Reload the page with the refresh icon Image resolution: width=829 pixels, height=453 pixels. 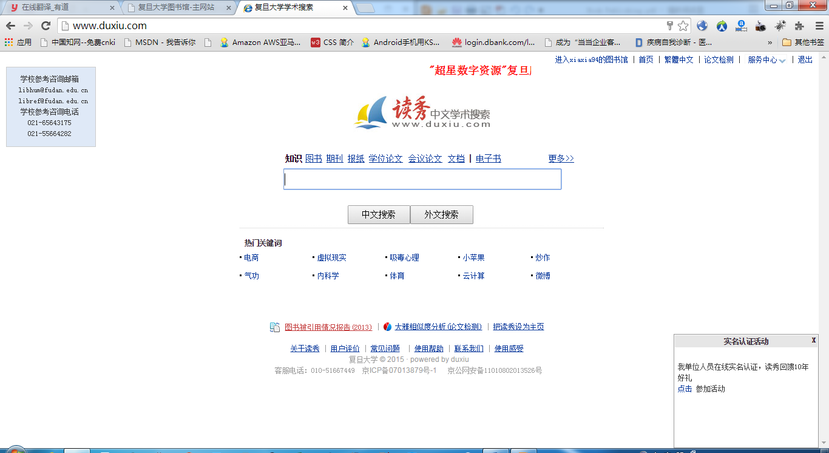tap(46, 26)
